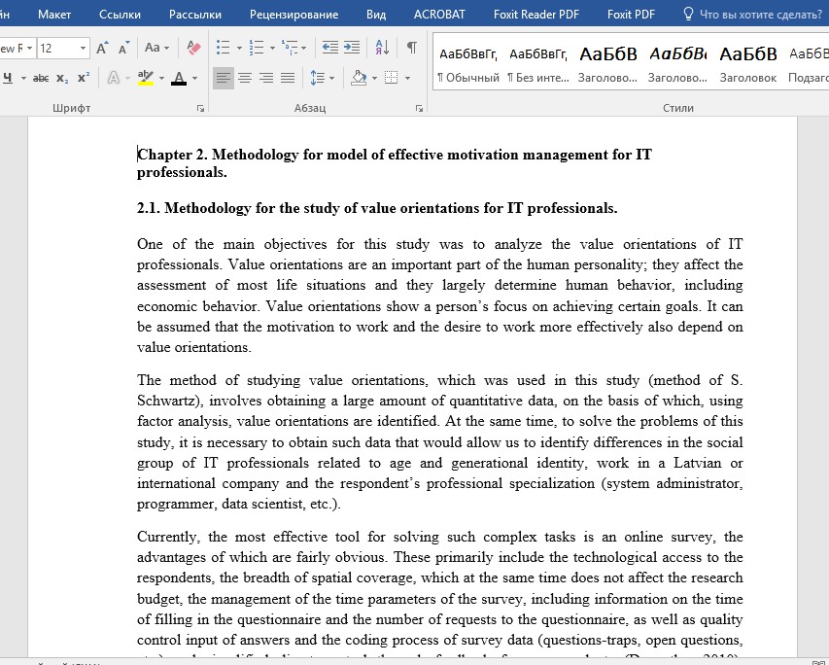Open font color dropdown arrow
This screenshot has height=665, width=829.
tap(194, 79)
